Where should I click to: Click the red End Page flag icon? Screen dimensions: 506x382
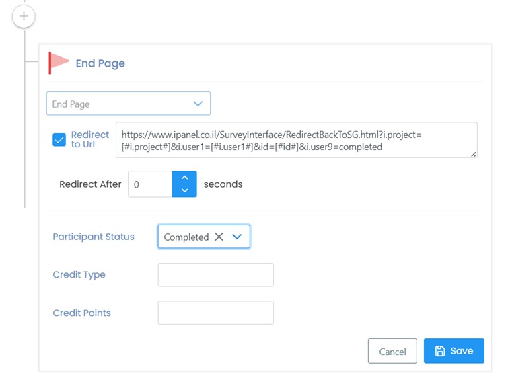point(59,63)
